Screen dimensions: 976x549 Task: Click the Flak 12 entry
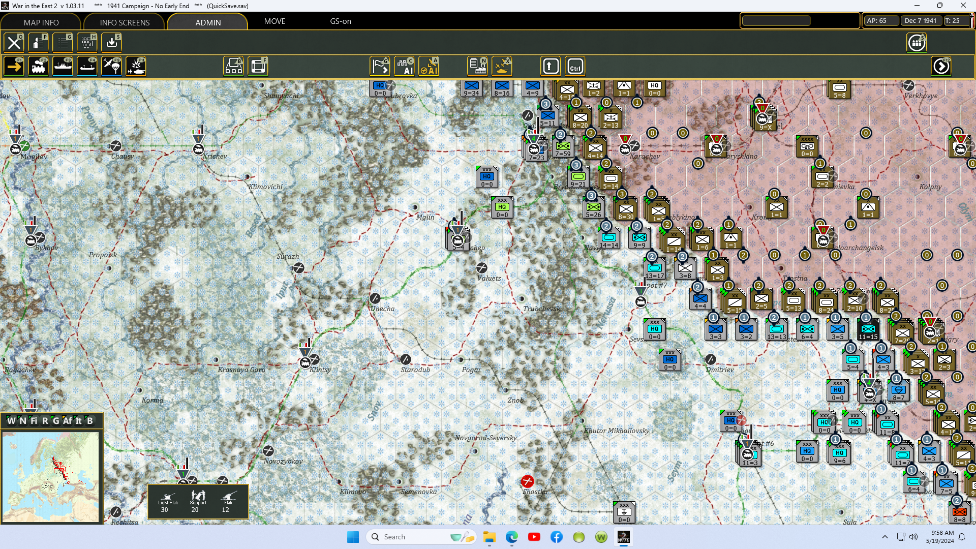coord(228,501)
